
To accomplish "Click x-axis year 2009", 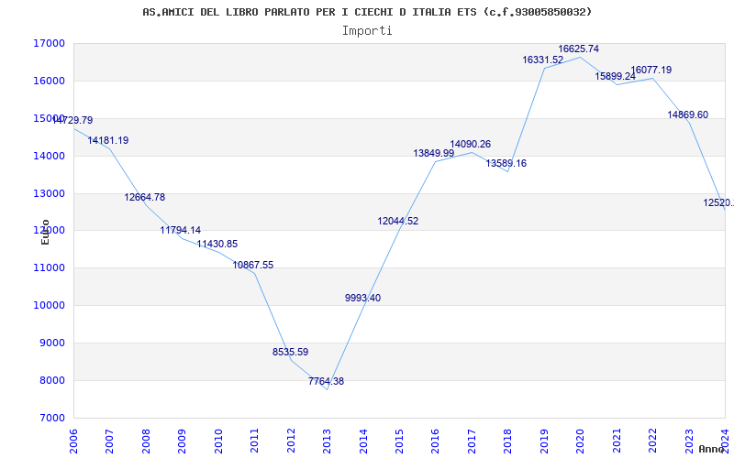I will pos(182,441).
